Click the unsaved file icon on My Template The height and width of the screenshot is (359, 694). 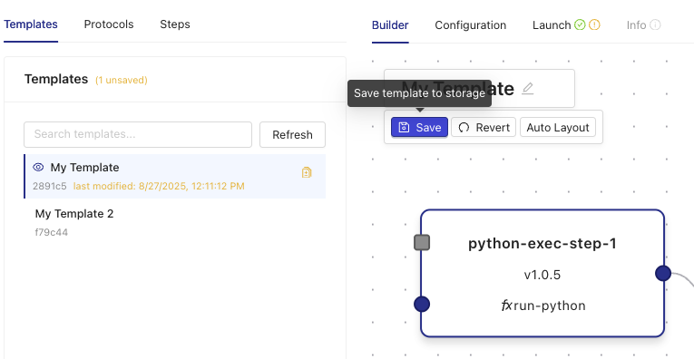(x=307, y=172)
